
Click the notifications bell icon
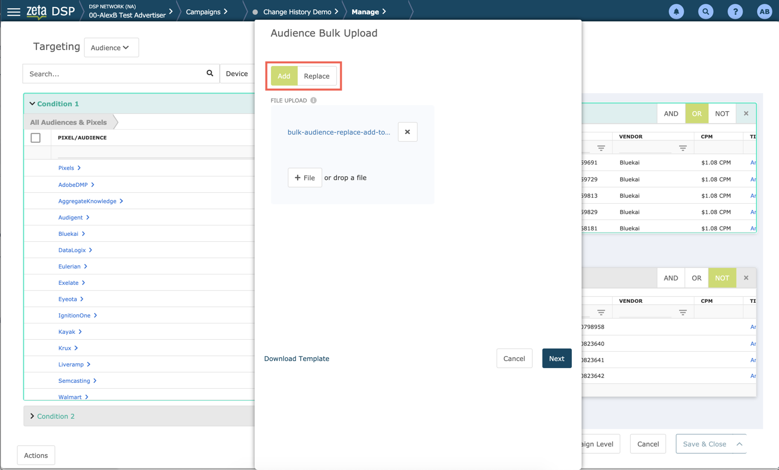[x=676, y=11]
